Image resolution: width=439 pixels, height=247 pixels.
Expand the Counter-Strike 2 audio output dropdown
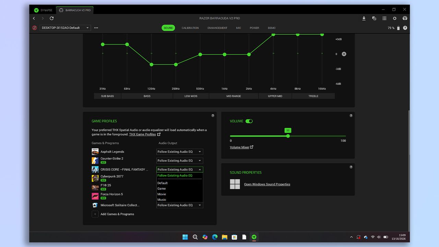click(180, 161)
